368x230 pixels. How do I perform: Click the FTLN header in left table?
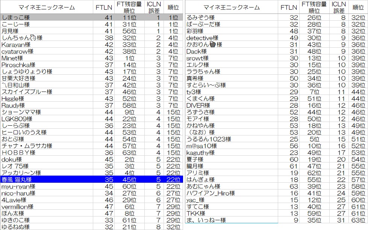point(103,8)
